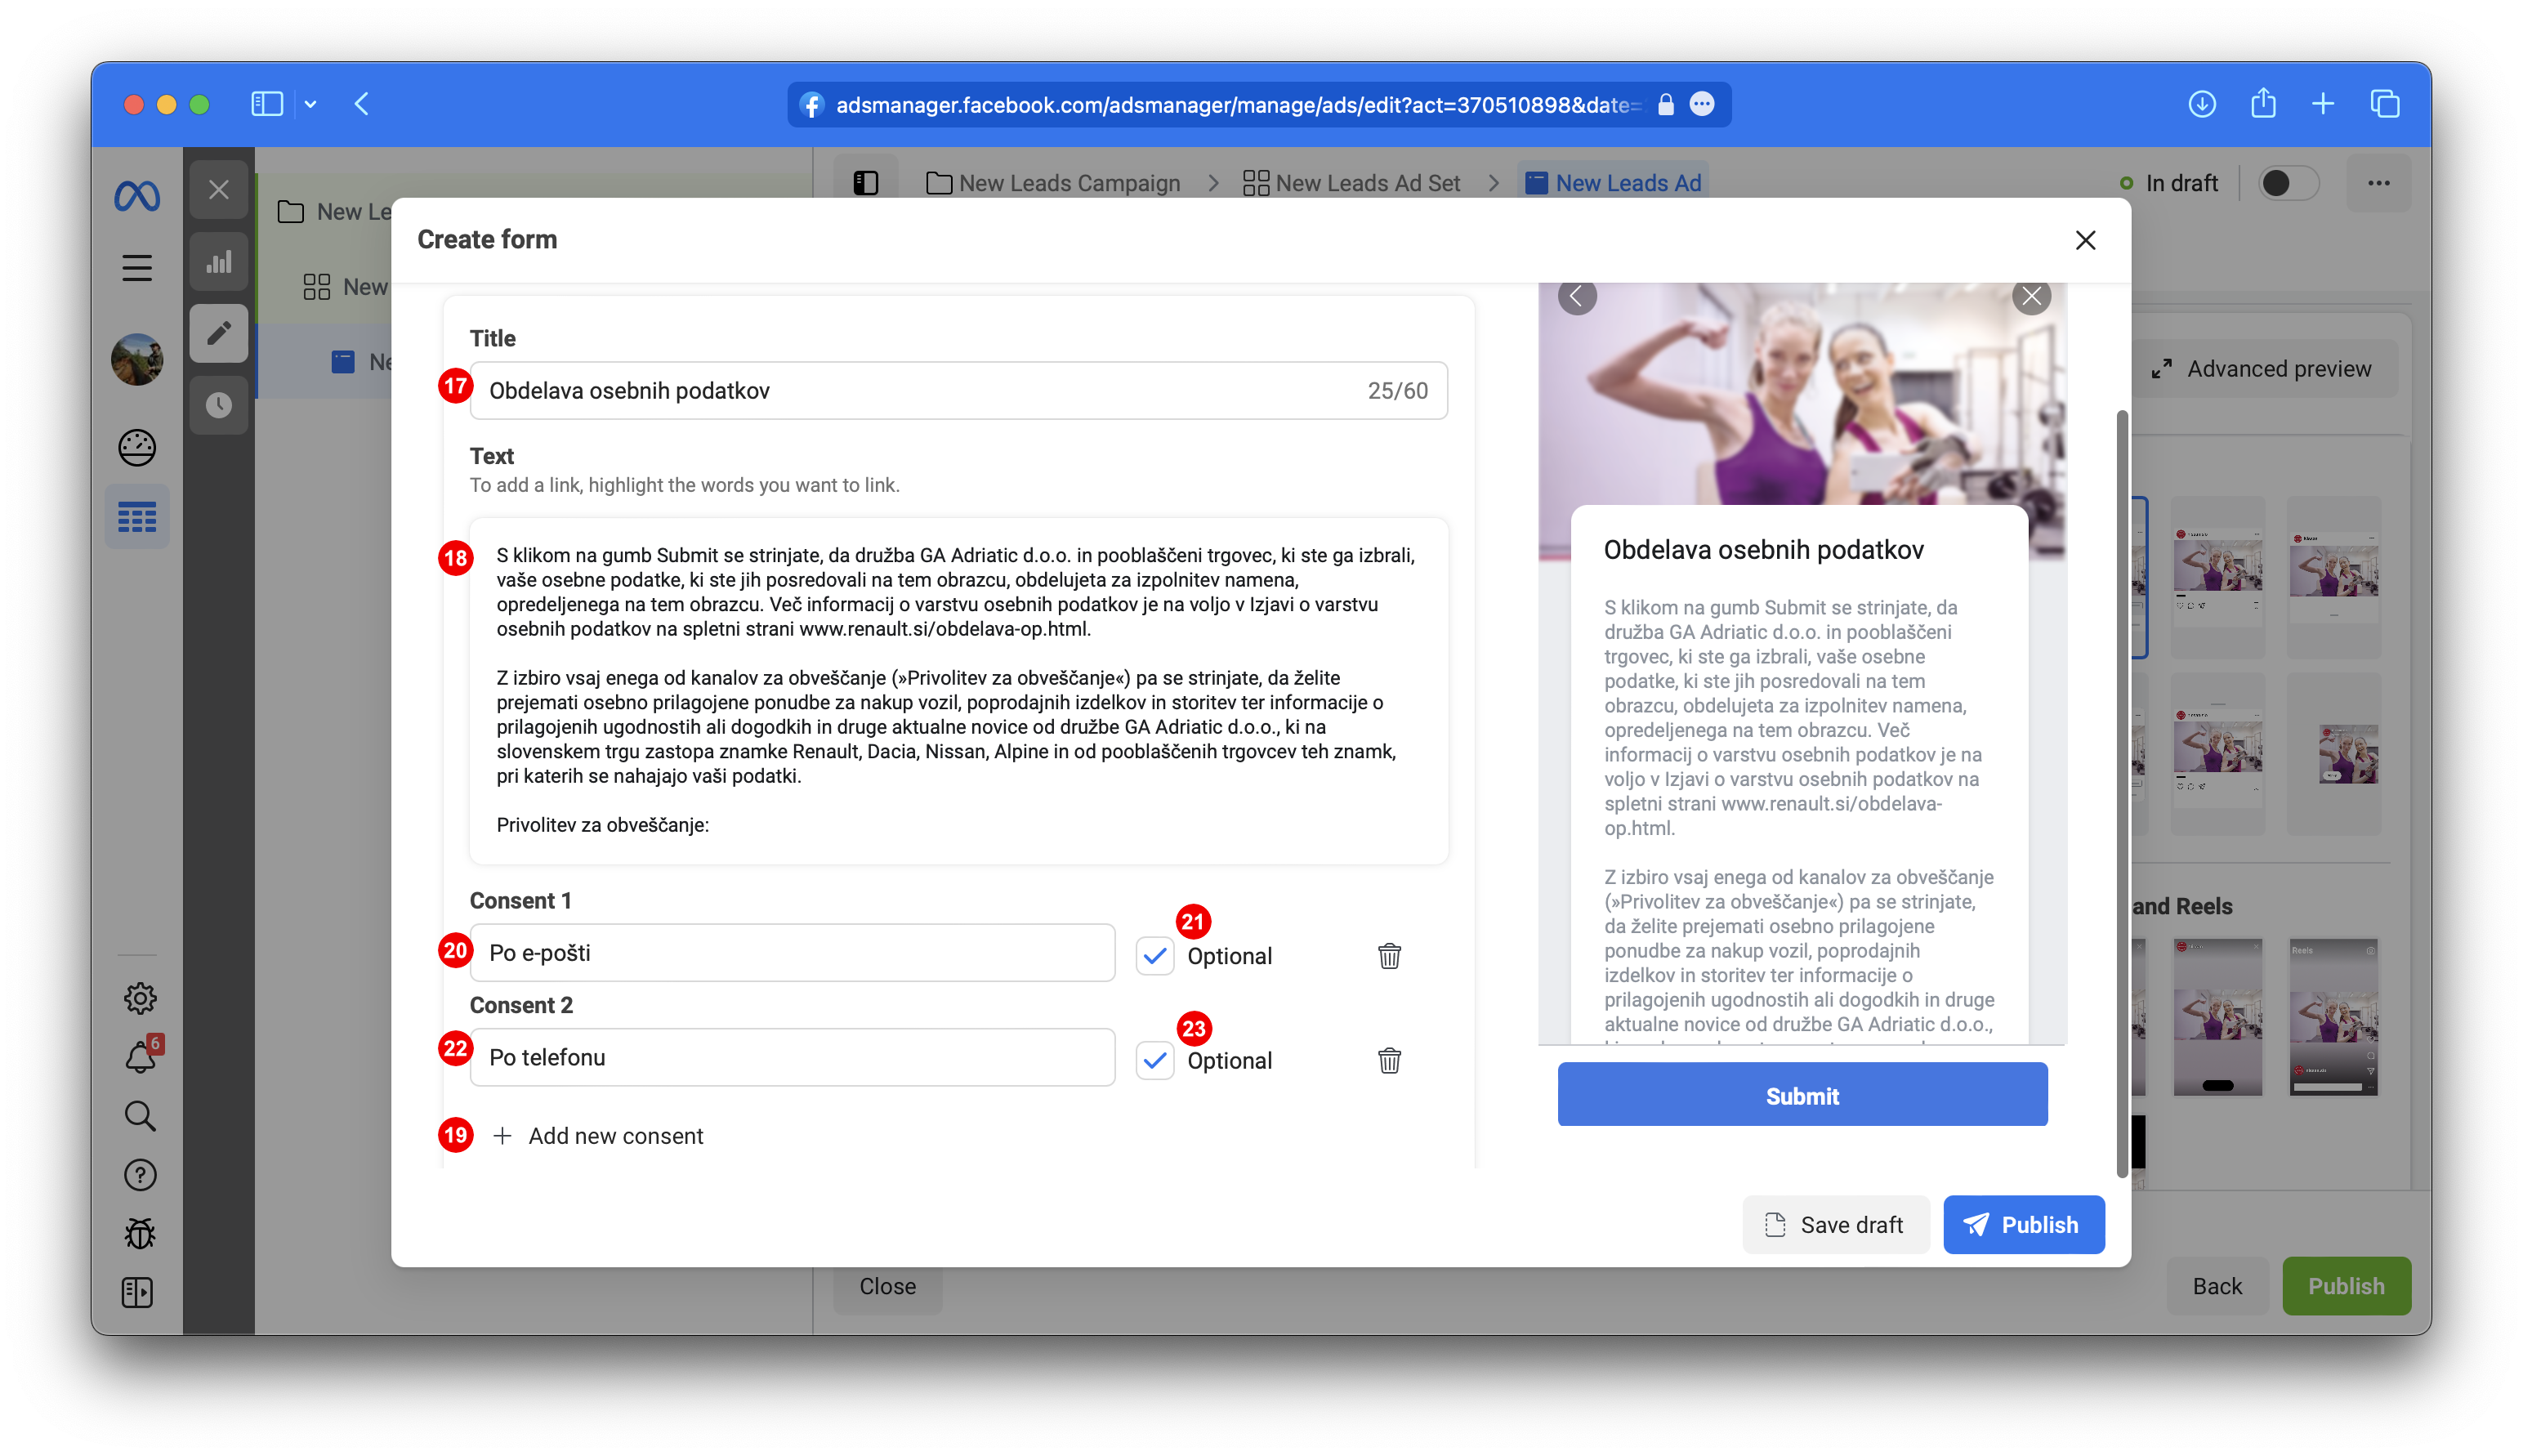Toggle the In draft ad switch

(x=2288, y=183)
